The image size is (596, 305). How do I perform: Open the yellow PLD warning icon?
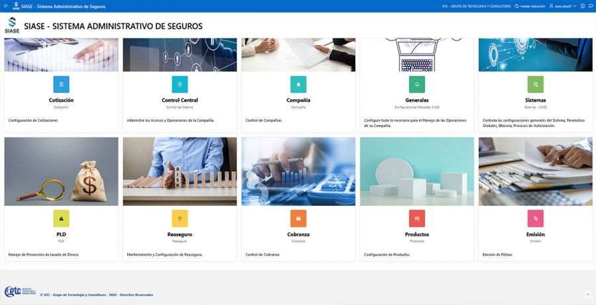click(x=61, y=218)
